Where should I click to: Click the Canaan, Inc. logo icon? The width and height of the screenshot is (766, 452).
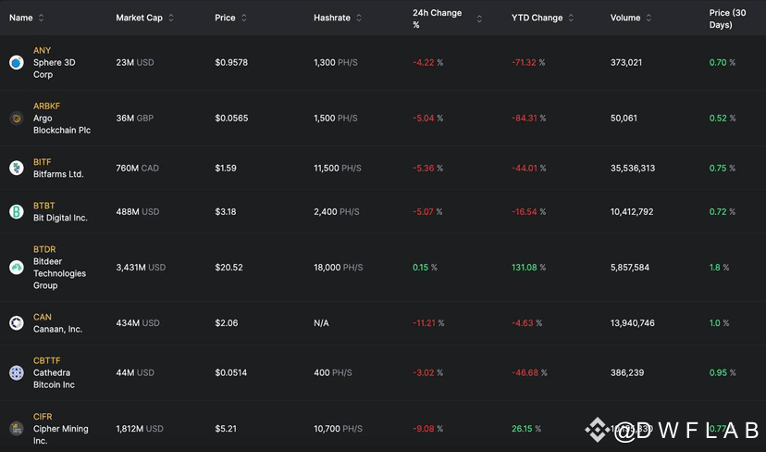[x=17, y=323]
